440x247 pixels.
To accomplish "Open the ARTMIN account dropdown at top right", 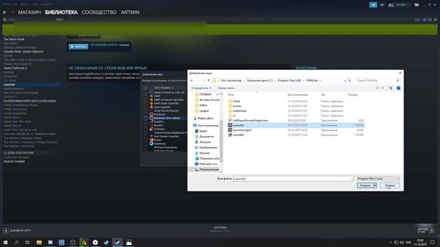I will [401, 5].
